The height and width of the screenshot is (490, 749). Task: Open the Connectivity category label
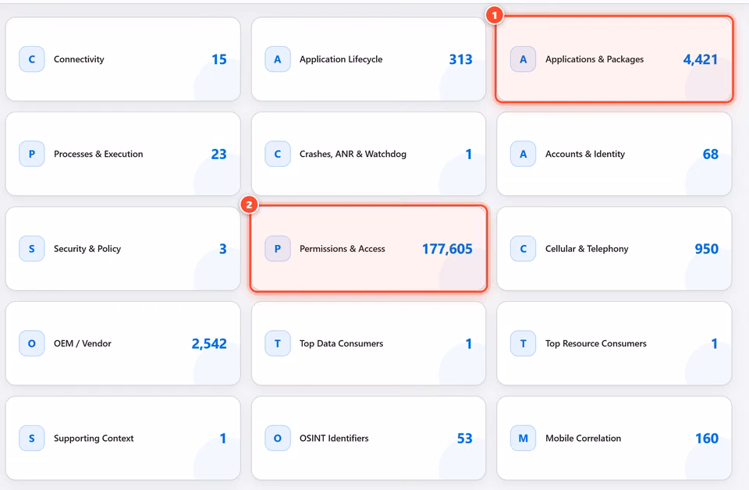click(x=79, y=59)
